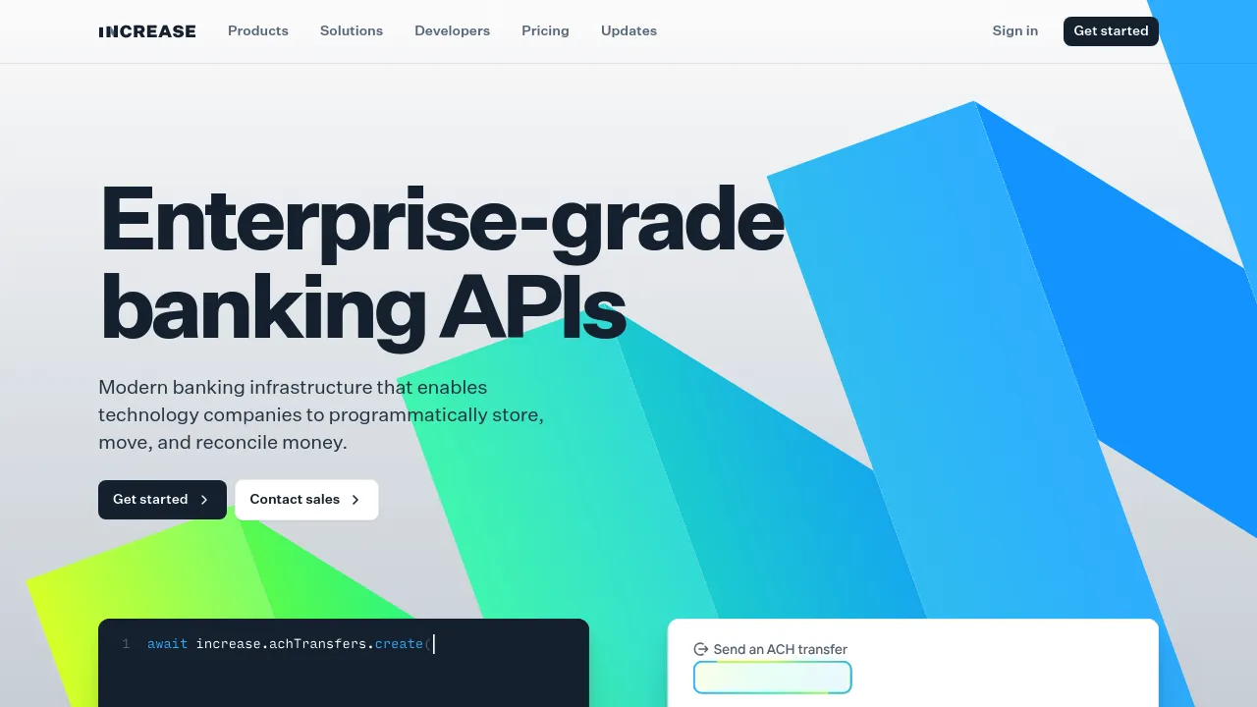Click the Send an ACH transfer label
The height and width of the screenshot is (707, 1257).
click(x=780, y=649)
